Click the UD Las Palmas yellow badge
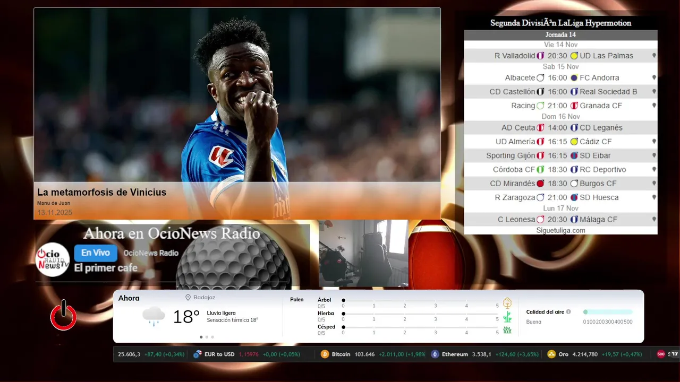Viewport: 680px width, 382px height. pos(574,56)
